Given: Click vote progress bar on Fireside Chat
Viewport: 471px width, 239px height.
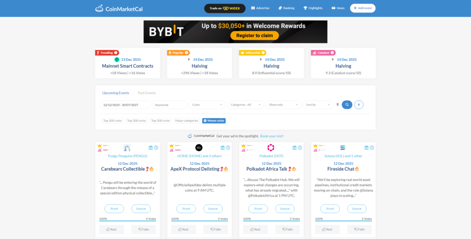Looking at the screenshot, I should tap(343, 221).
